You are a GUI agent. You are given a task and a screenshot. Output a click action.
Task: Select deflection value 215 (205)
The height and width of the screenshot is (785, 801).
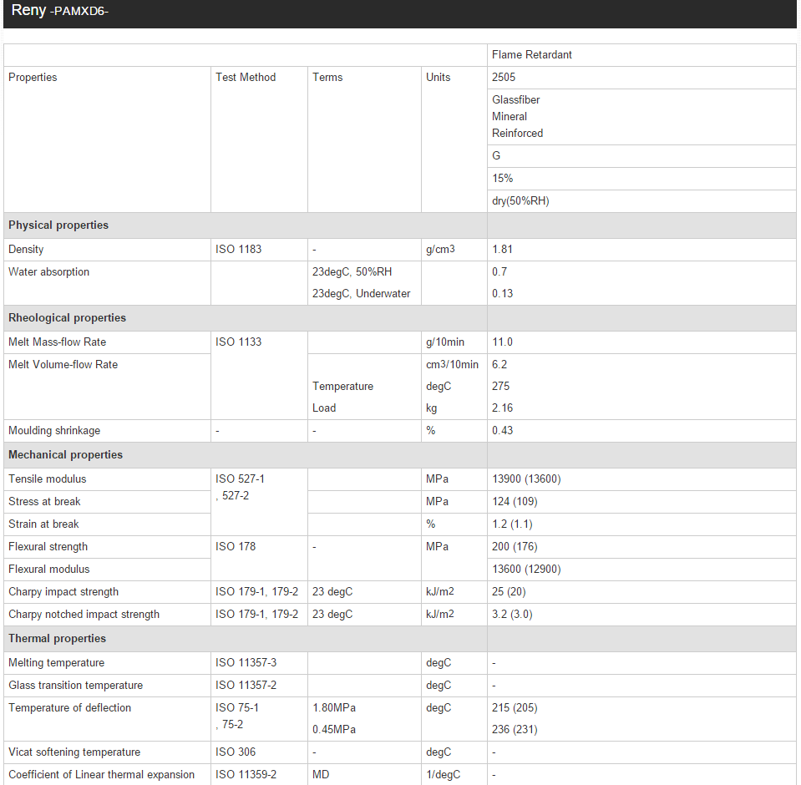click(515, 707)
